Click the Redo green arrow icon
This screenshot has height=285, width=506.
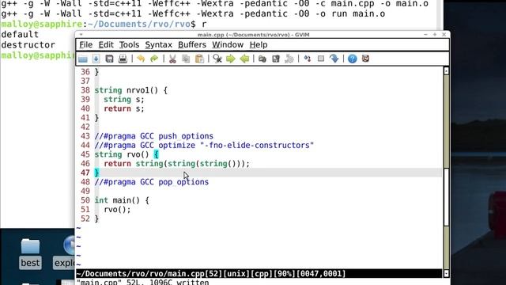[x=154, y=59]
